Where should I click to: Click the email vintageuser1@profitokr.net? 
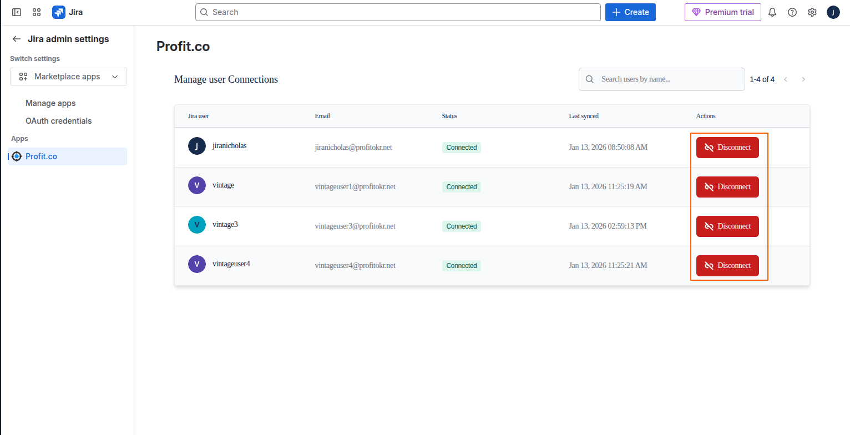pyautogui.click(x=355, y=187)
